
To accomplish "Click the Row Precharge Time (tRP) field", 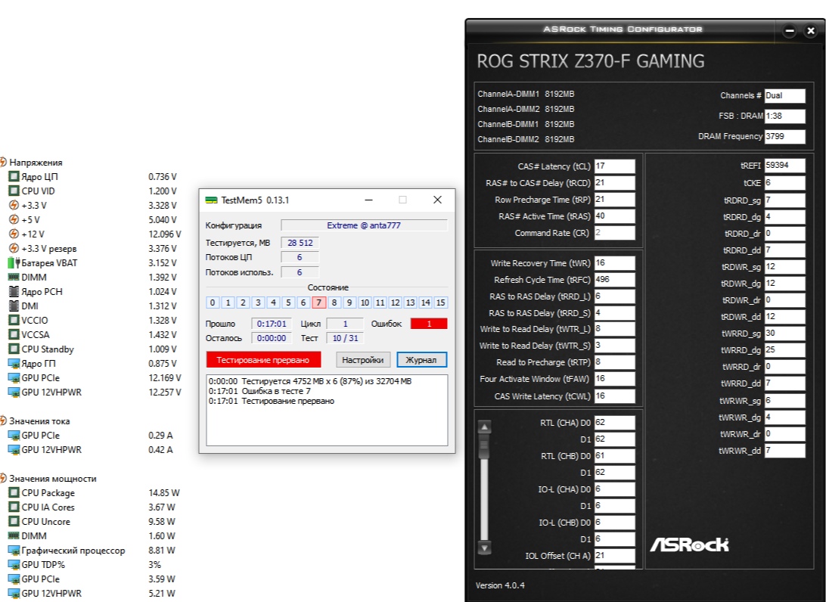I will click(x=615, y=200).
